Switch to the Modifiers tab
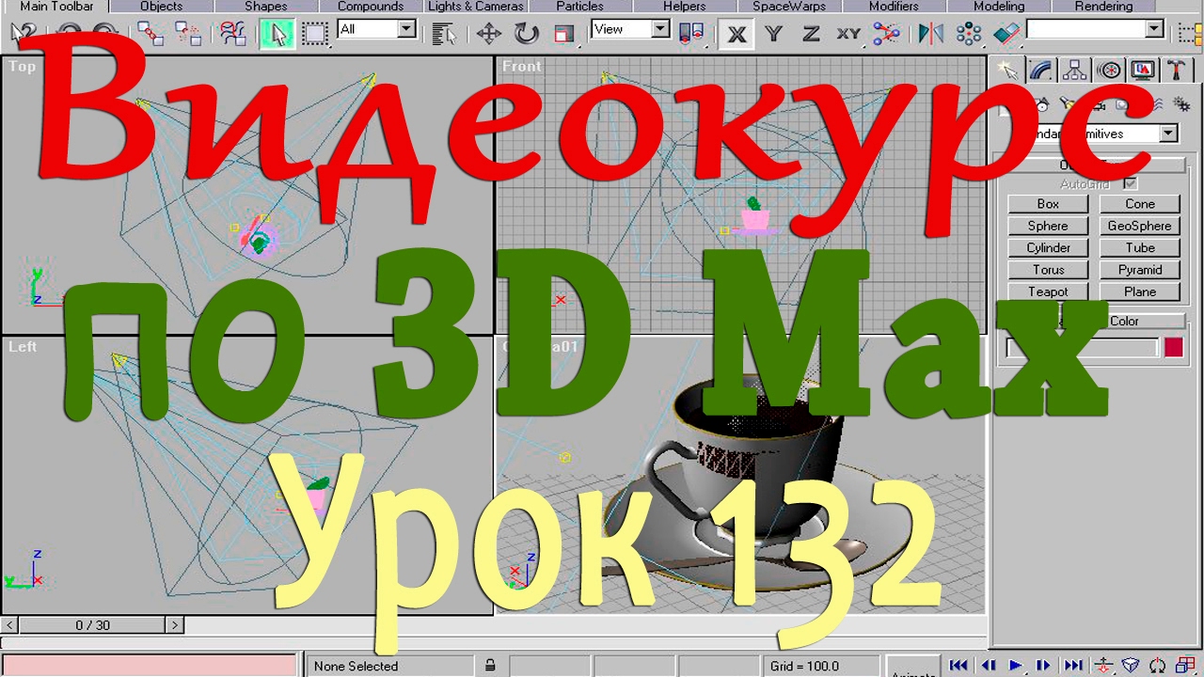 click(894, 6)
